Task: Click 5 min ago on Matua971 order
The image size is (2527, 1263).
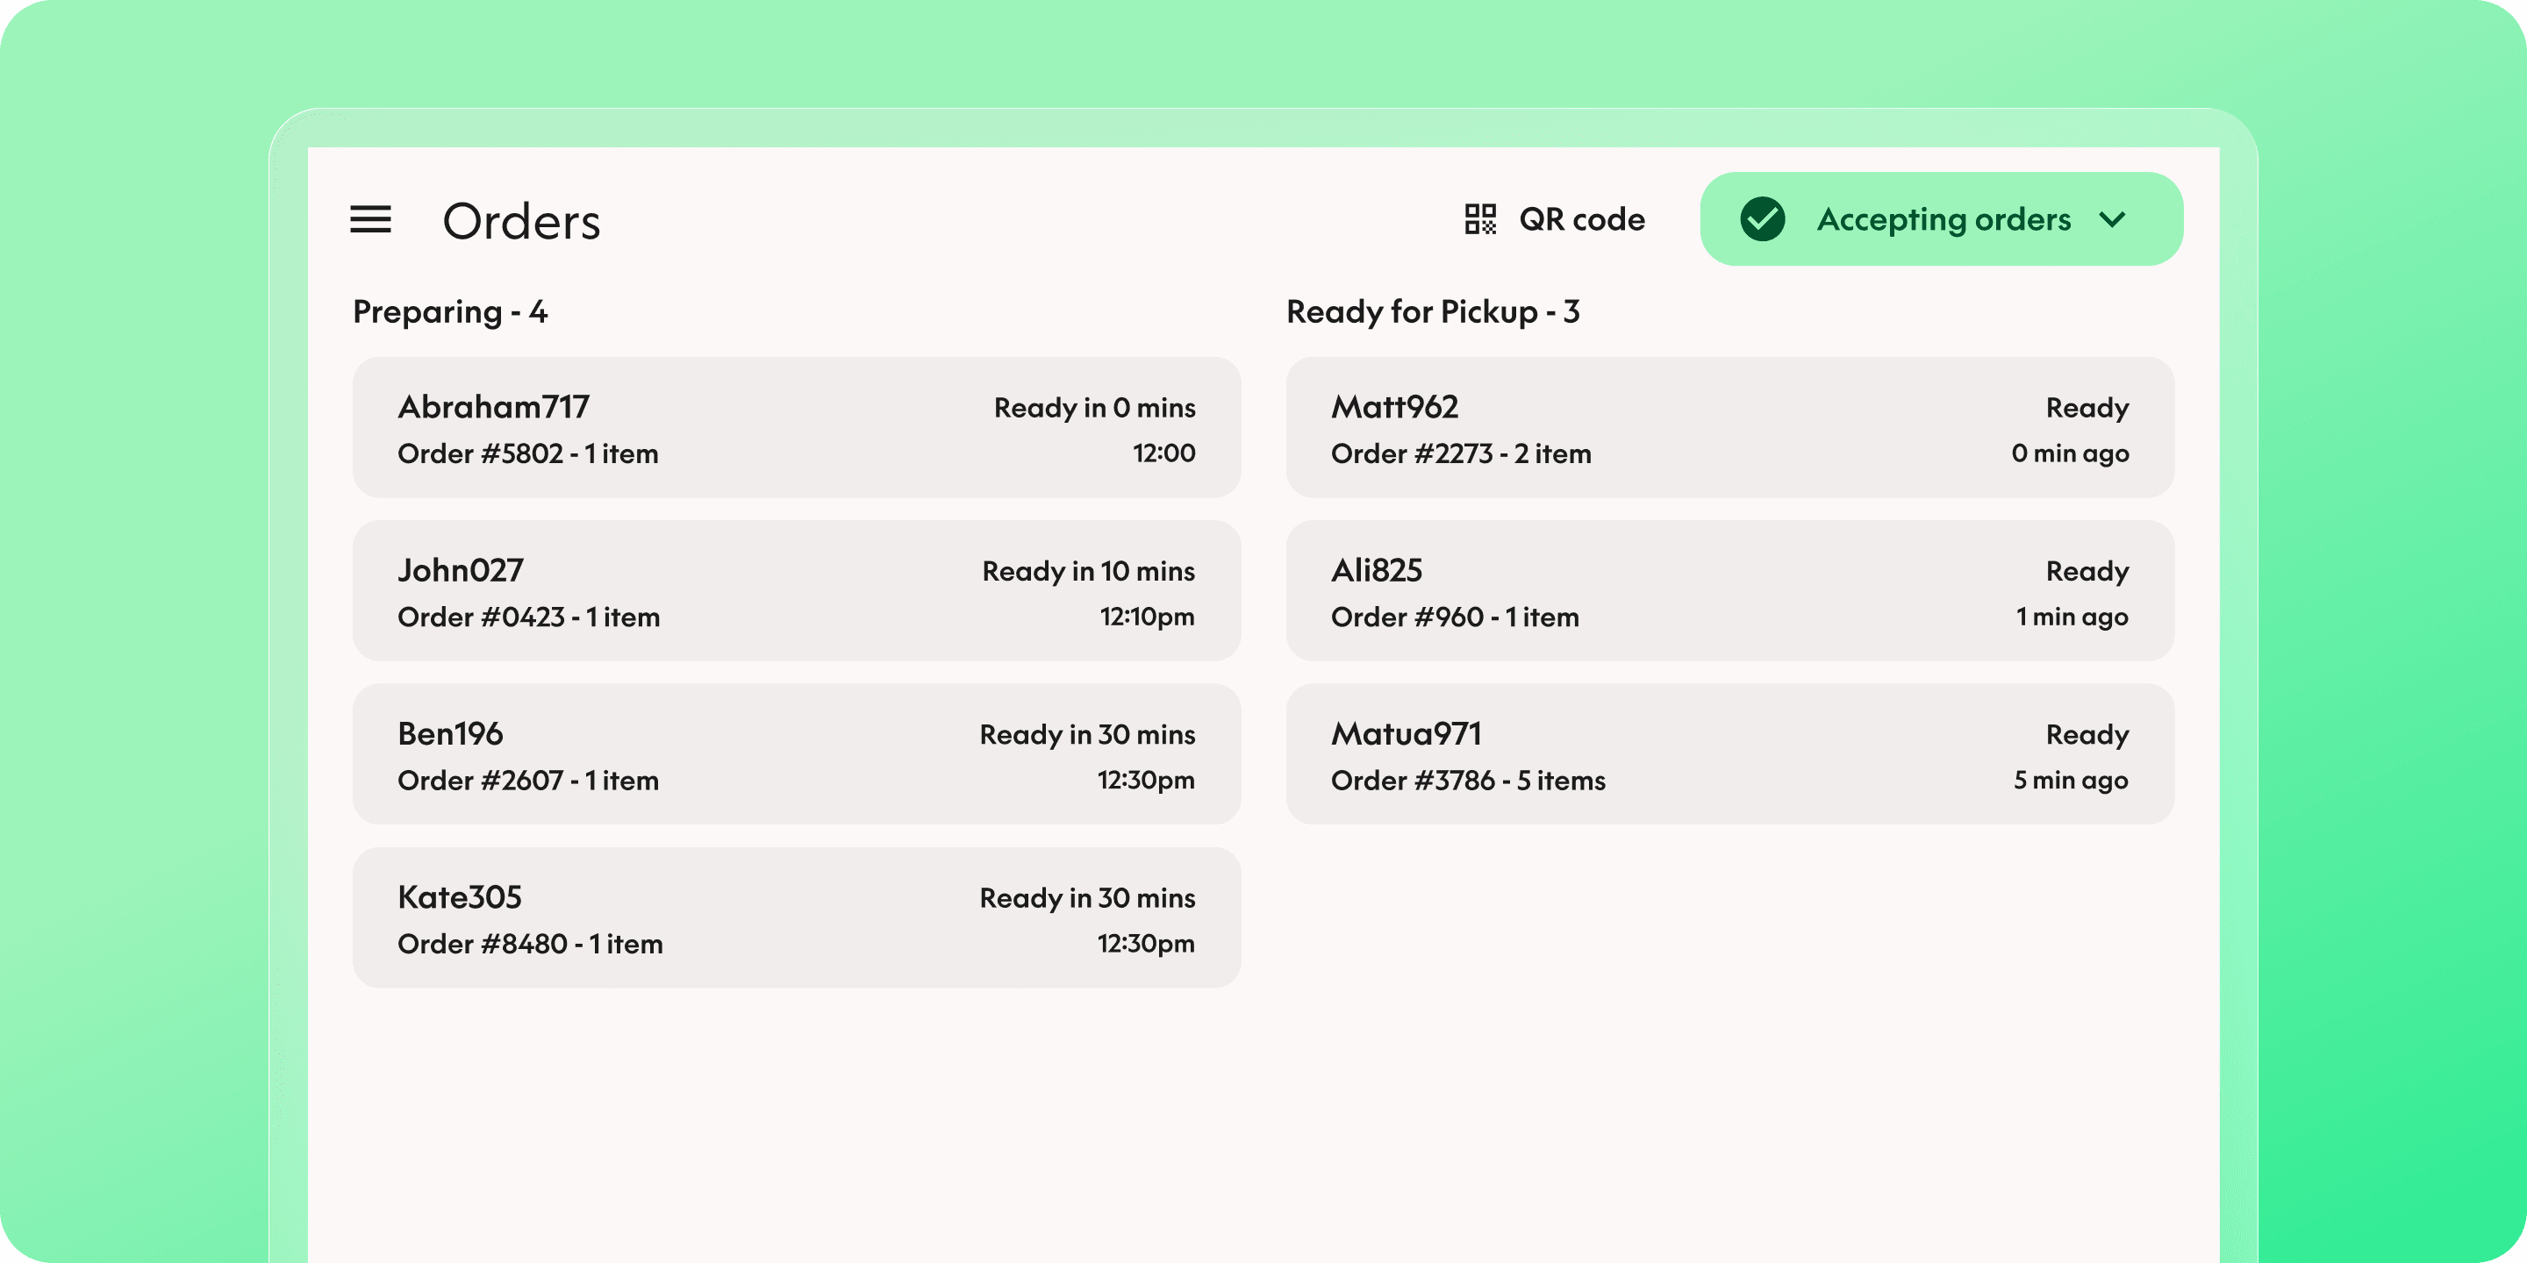Action: [x=2070, y=781]
